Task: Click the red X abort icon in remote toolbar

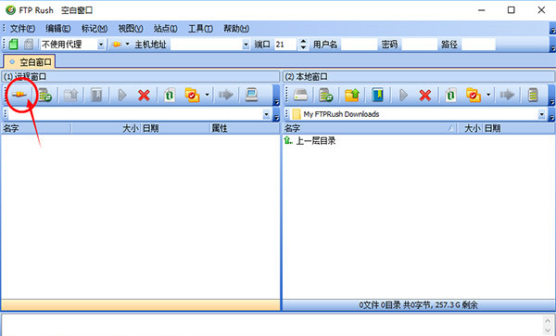Action: pyautogui.click(x=144, y=95)
